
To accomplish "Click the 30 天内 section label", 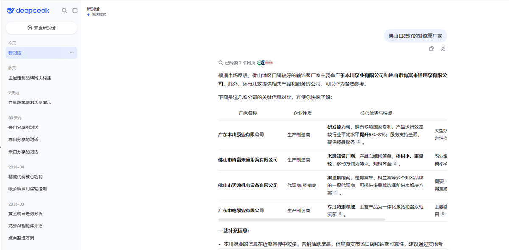I will pyautogui.click(x=15, y=118).
